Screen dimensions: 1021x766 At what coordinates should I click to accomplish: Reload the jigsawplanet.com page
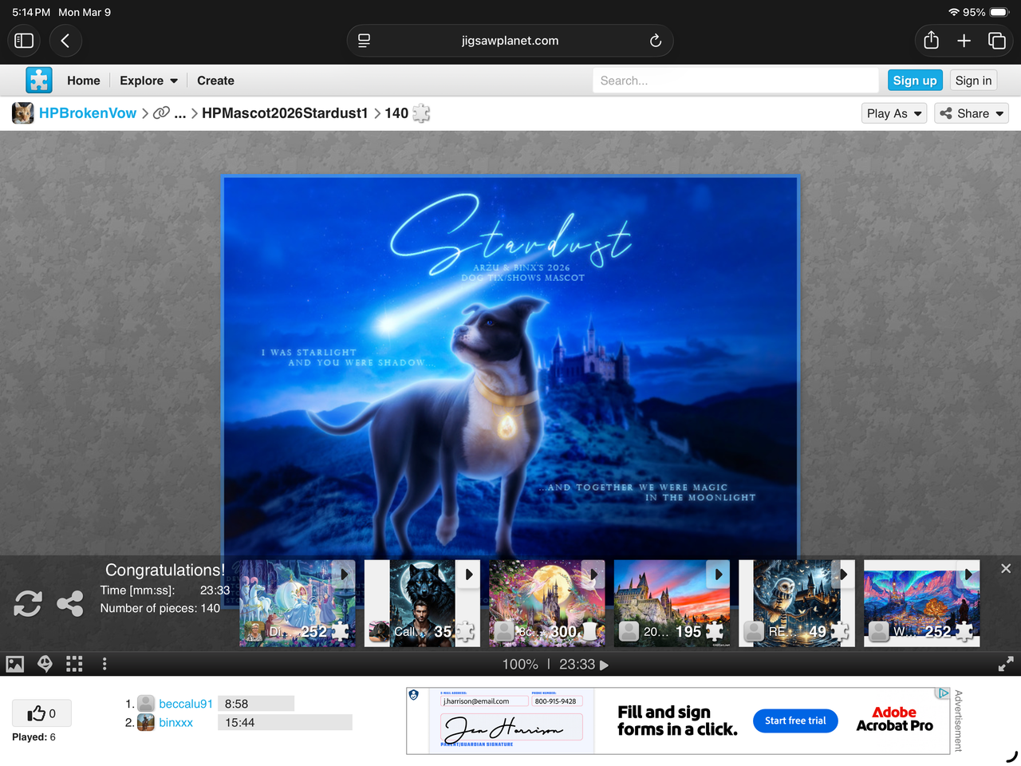[655, 41]
